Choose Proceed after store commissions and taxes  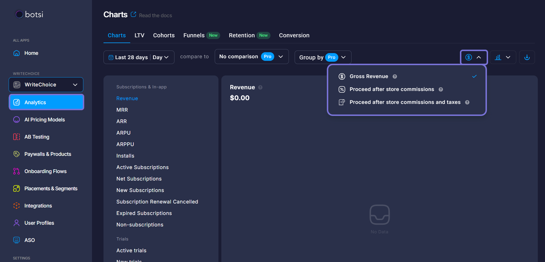point(405,102)
